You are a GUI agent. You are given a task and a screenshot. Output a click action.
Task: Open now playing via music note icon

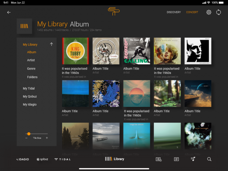click(x=192, y=159)
